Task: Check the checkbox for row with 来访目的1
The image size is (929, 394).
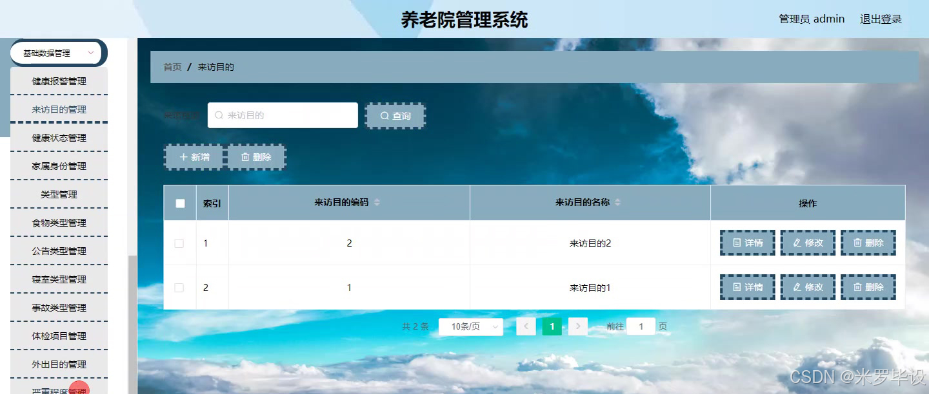Action: click(179, 287)
